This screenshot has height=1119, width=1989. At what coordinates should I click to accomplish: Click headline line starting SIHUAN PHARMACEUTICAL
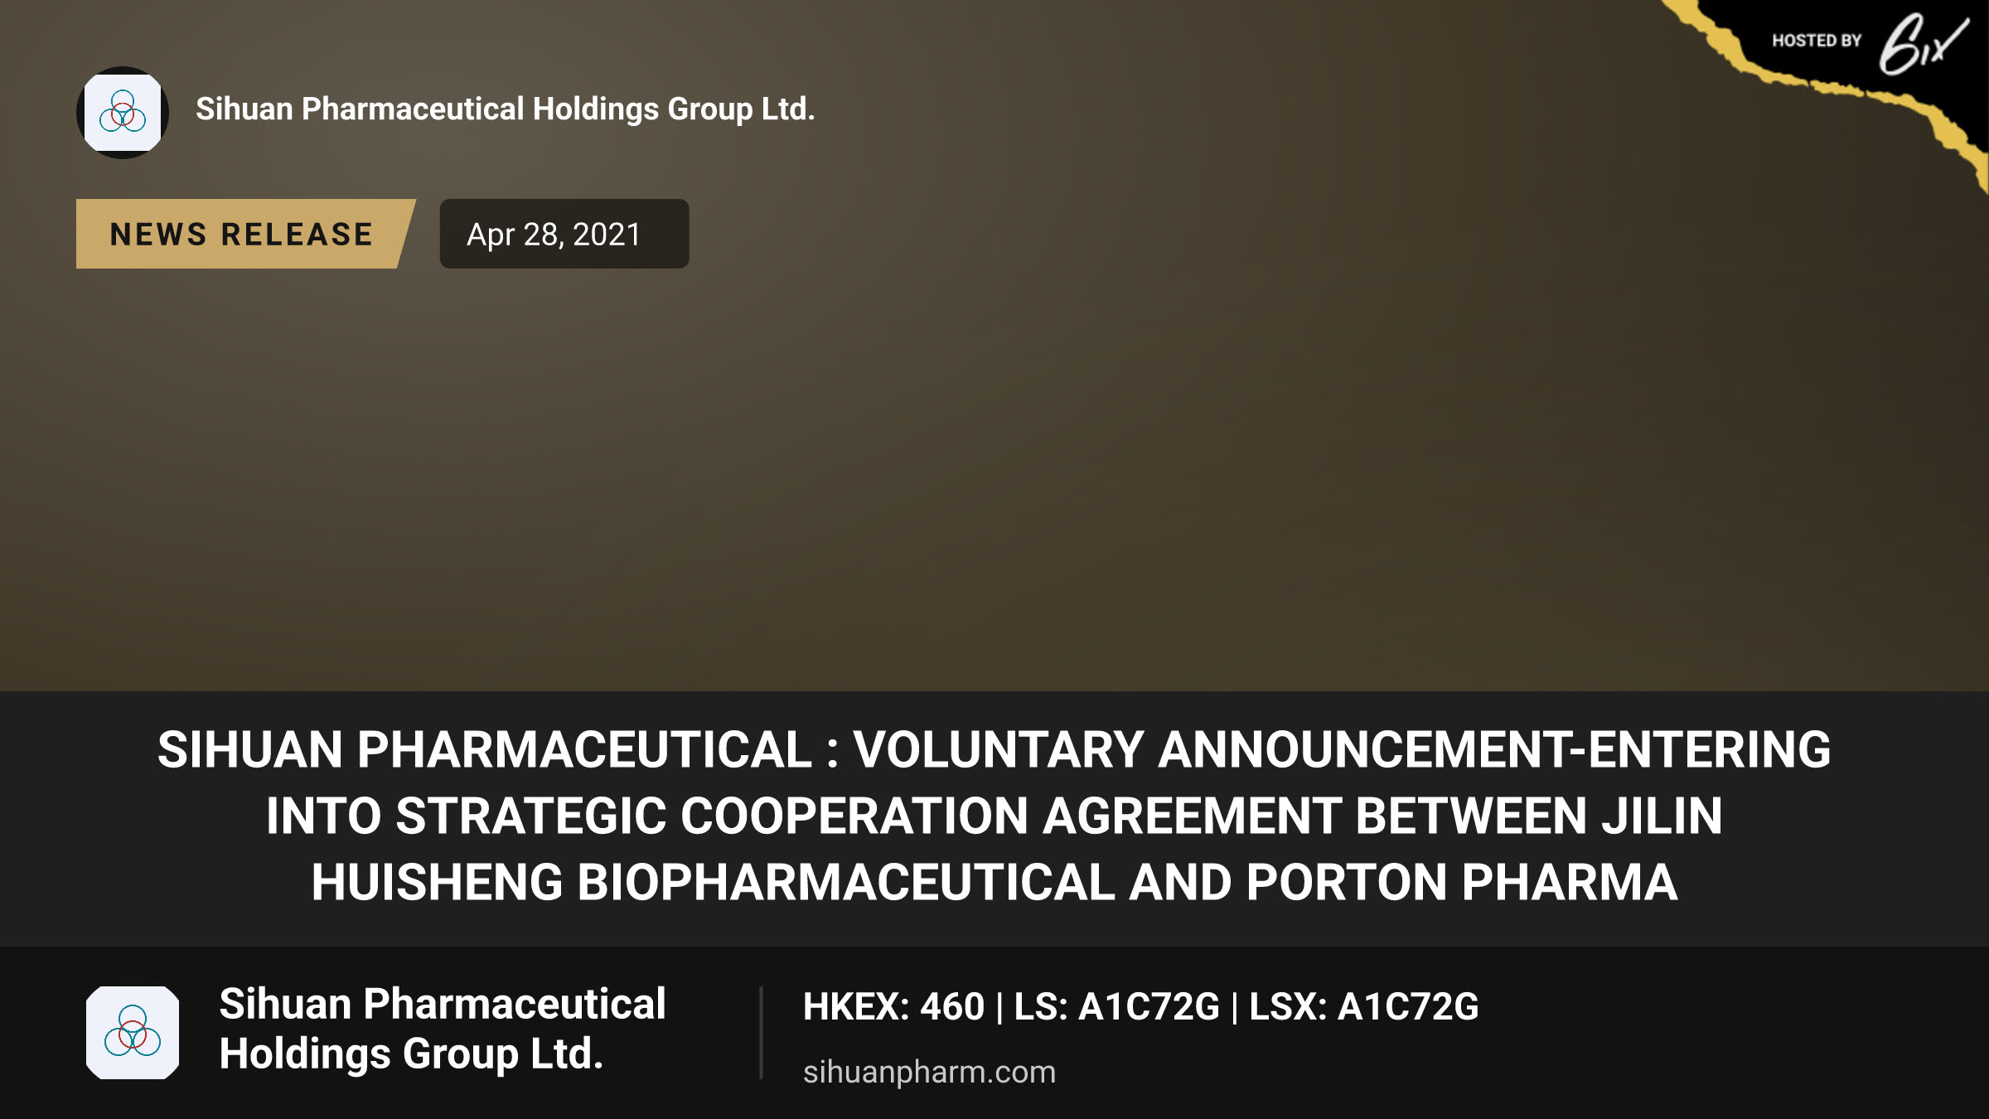pyautogui.click(x=994, y=749)
